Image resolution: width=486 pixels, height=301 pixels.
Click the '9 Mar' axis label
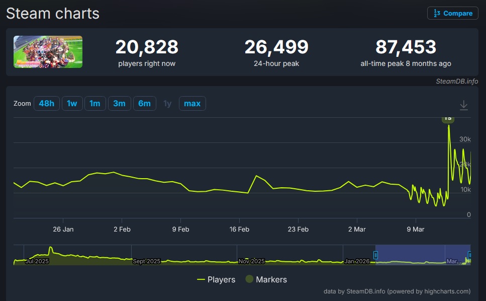tap(415, 230)
